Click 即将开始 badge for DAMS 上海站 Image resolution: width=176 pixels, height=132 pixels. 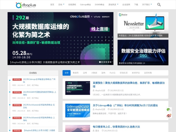tap(17, 92)
